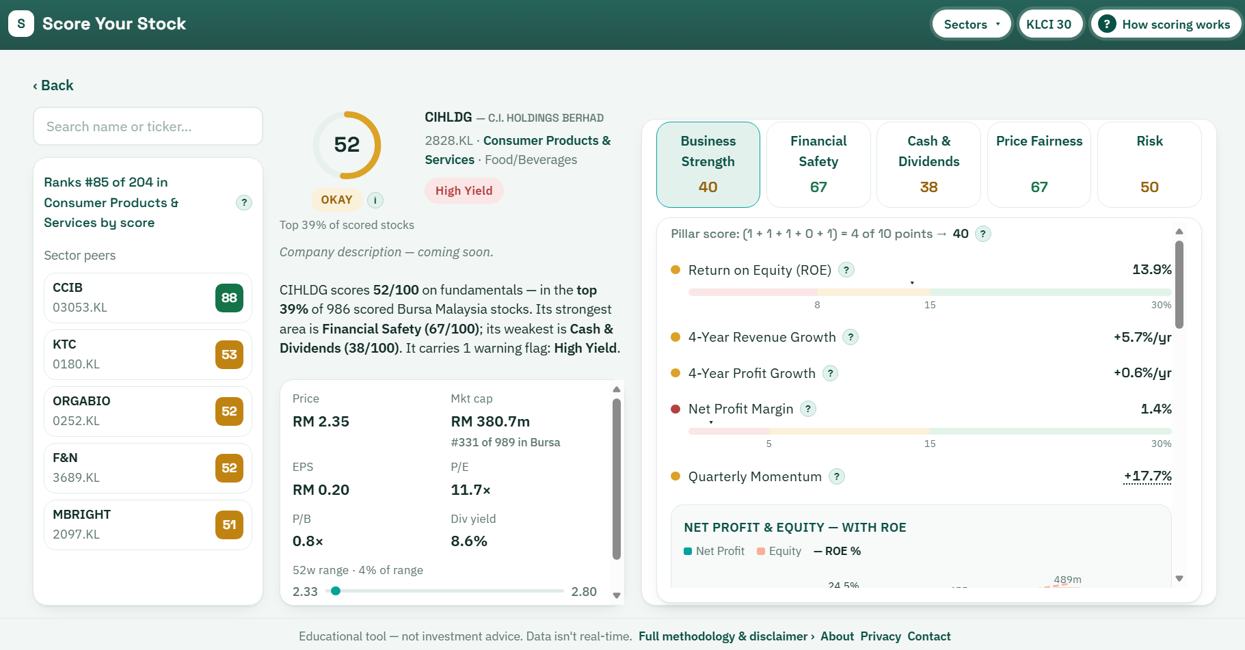Open 4-Year Revenue Growth help icon
This screenshot has width=1245, height=650.
[851, 337]
